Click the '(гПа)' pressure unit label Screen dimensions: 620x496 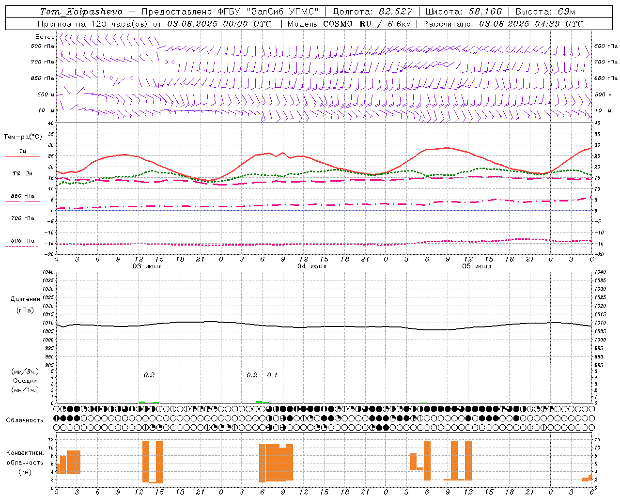(x=25, y=310)
